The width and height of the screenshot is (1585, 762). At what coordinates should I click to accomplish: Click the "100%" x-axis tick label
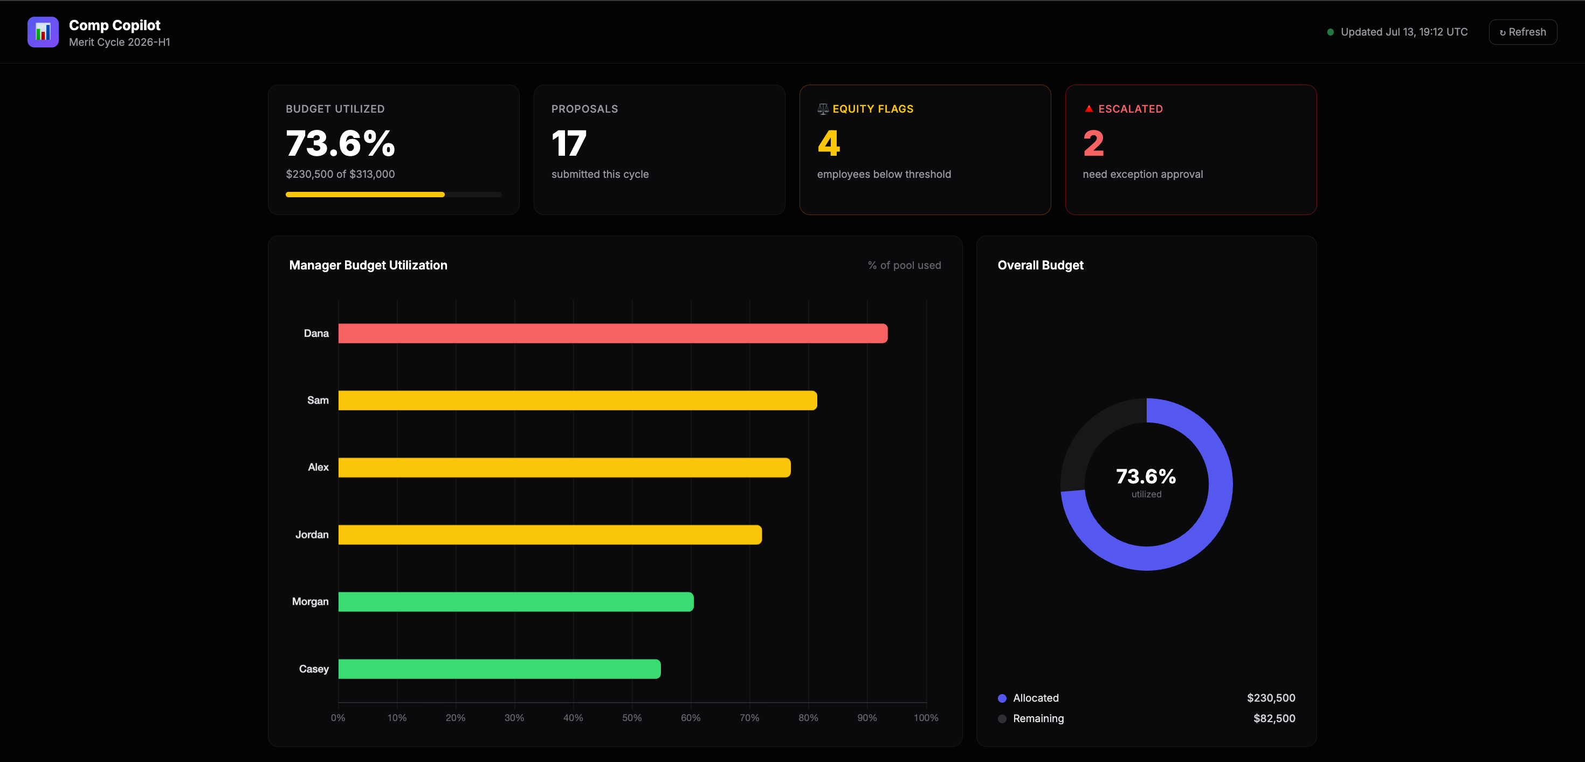point(926,718)
